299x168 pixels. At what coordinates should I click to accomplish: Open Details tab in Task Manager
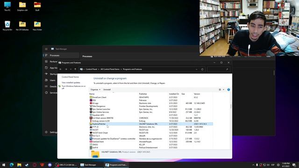[x=50, y=86]
